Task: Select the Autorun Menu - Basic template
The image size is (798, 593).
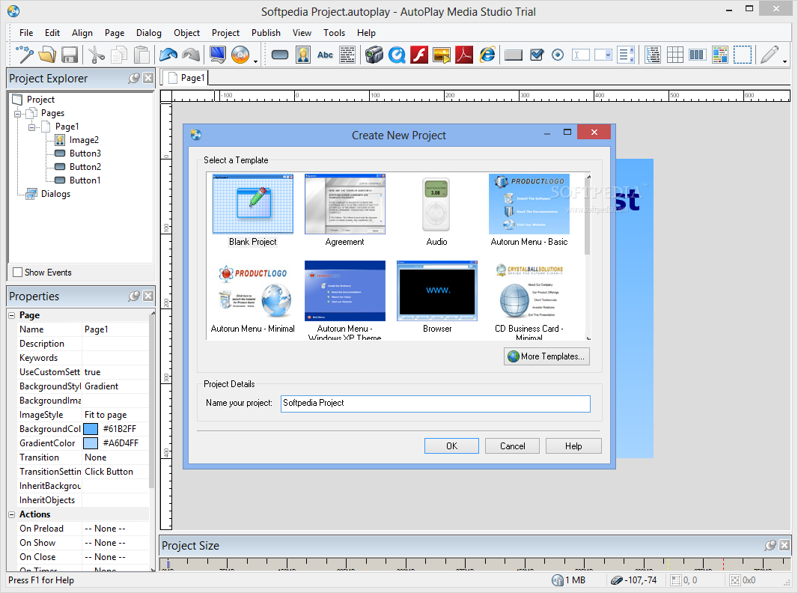Action: coord(529,210)
